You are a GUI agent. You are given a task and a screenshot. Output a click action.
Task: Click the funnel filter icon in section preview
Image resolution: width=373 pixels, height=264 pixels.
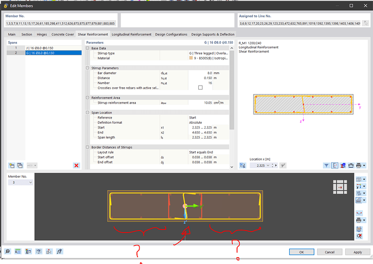(x=326, y=166)
